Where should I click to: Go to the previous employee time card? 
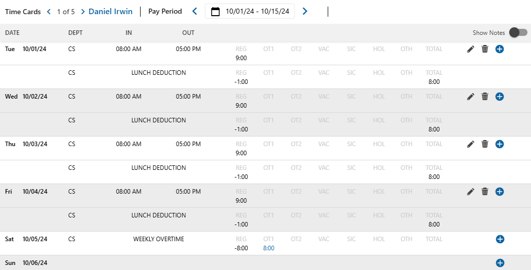click(x=49, y=12)
